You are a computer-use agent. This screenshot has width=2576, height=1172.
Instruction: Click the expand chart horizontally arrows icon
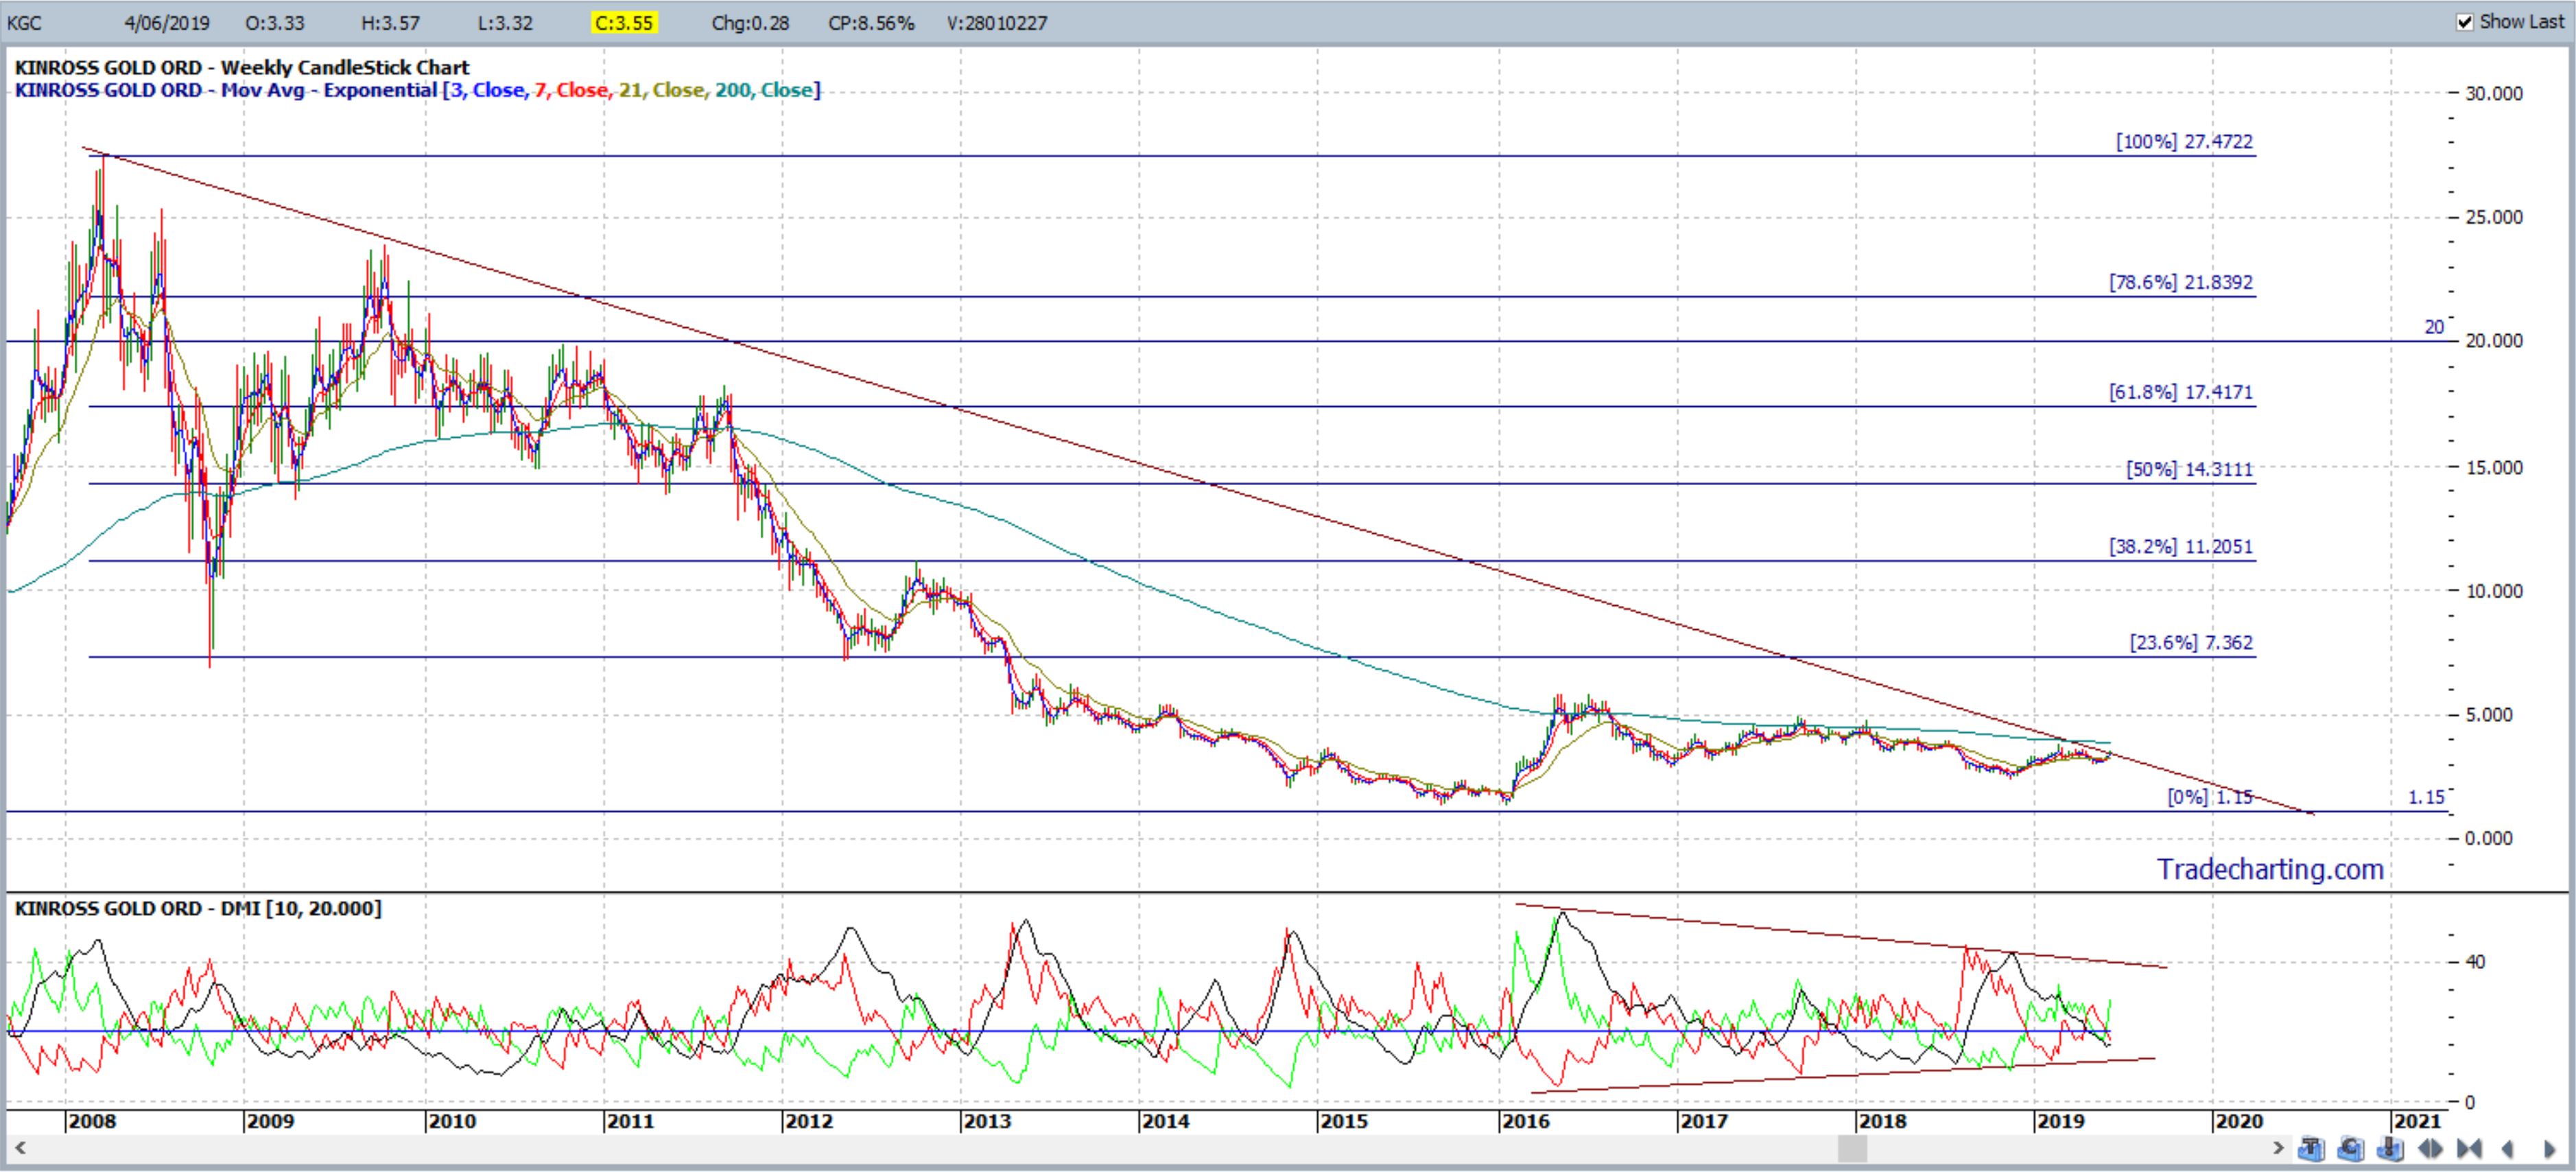coord(2431,1149)
